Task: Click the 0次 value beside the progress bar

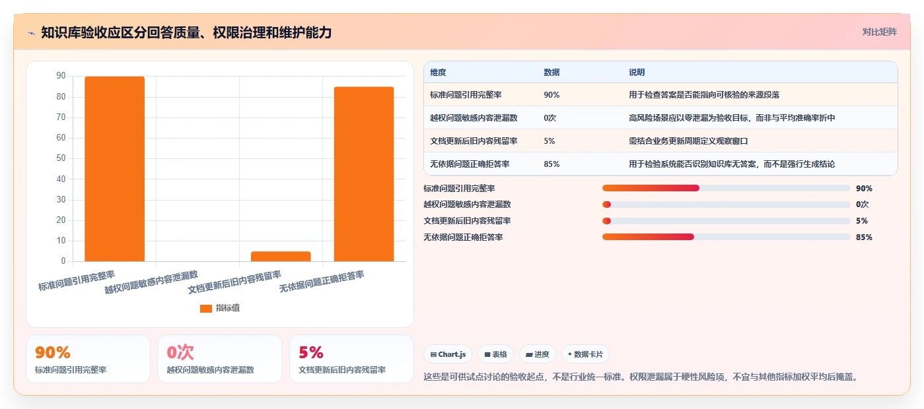Action: coord(862,204)
